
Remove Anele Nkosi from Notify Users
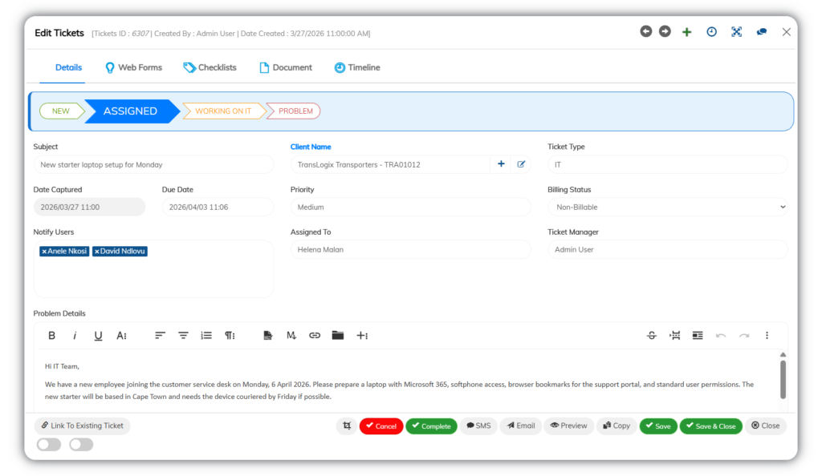(45, 252)
